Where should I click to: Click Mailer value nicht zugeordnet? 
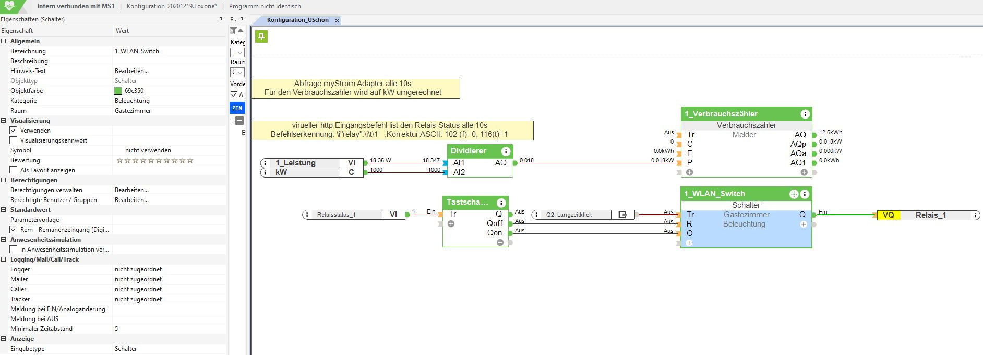coord(138,279)
